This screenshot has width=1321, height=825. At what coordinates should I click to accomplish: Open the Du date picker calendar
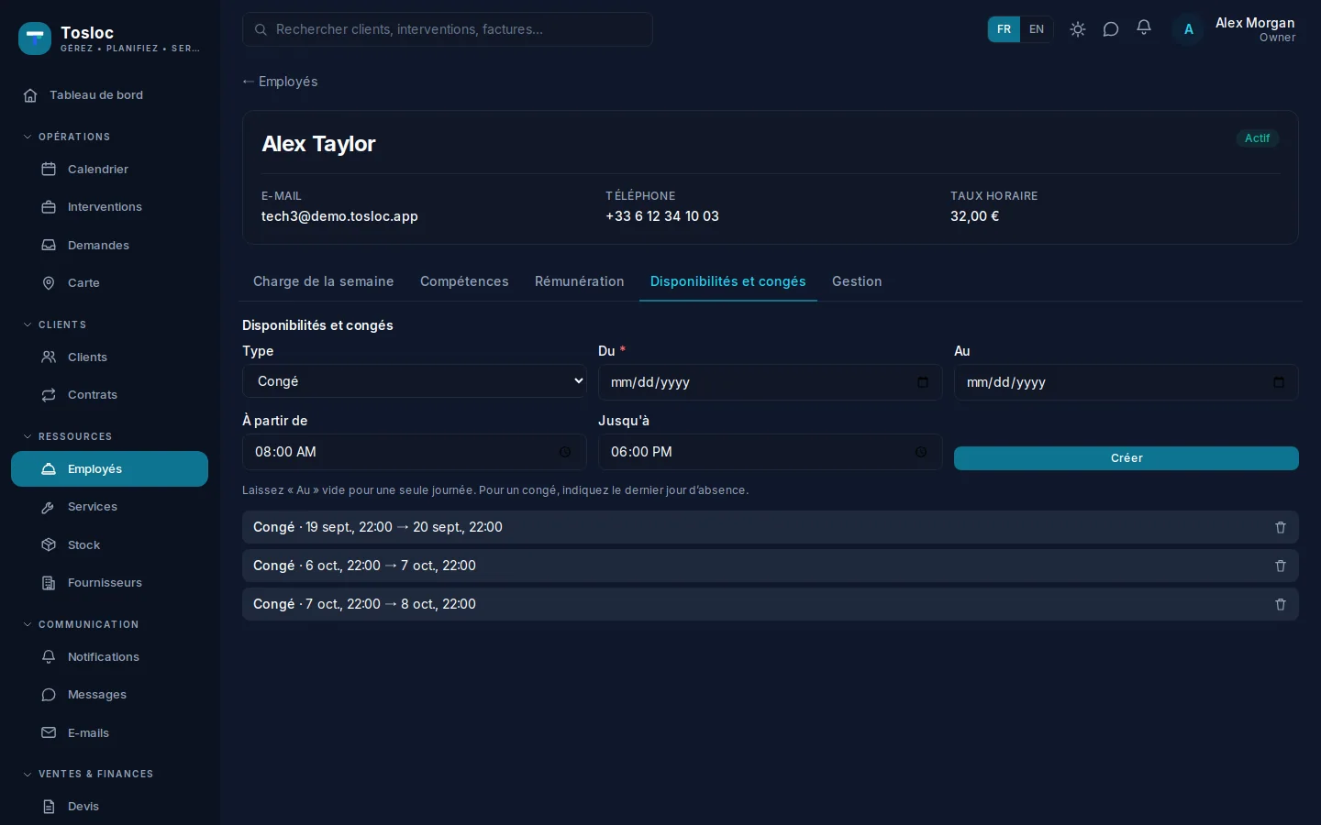click(923, 382)
